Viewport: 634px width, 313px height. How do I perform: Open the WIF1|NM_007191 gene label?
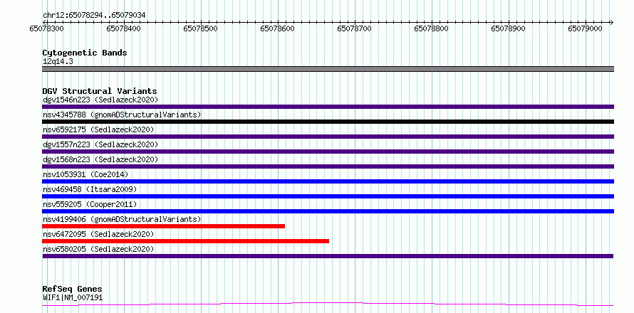point(73,298)
